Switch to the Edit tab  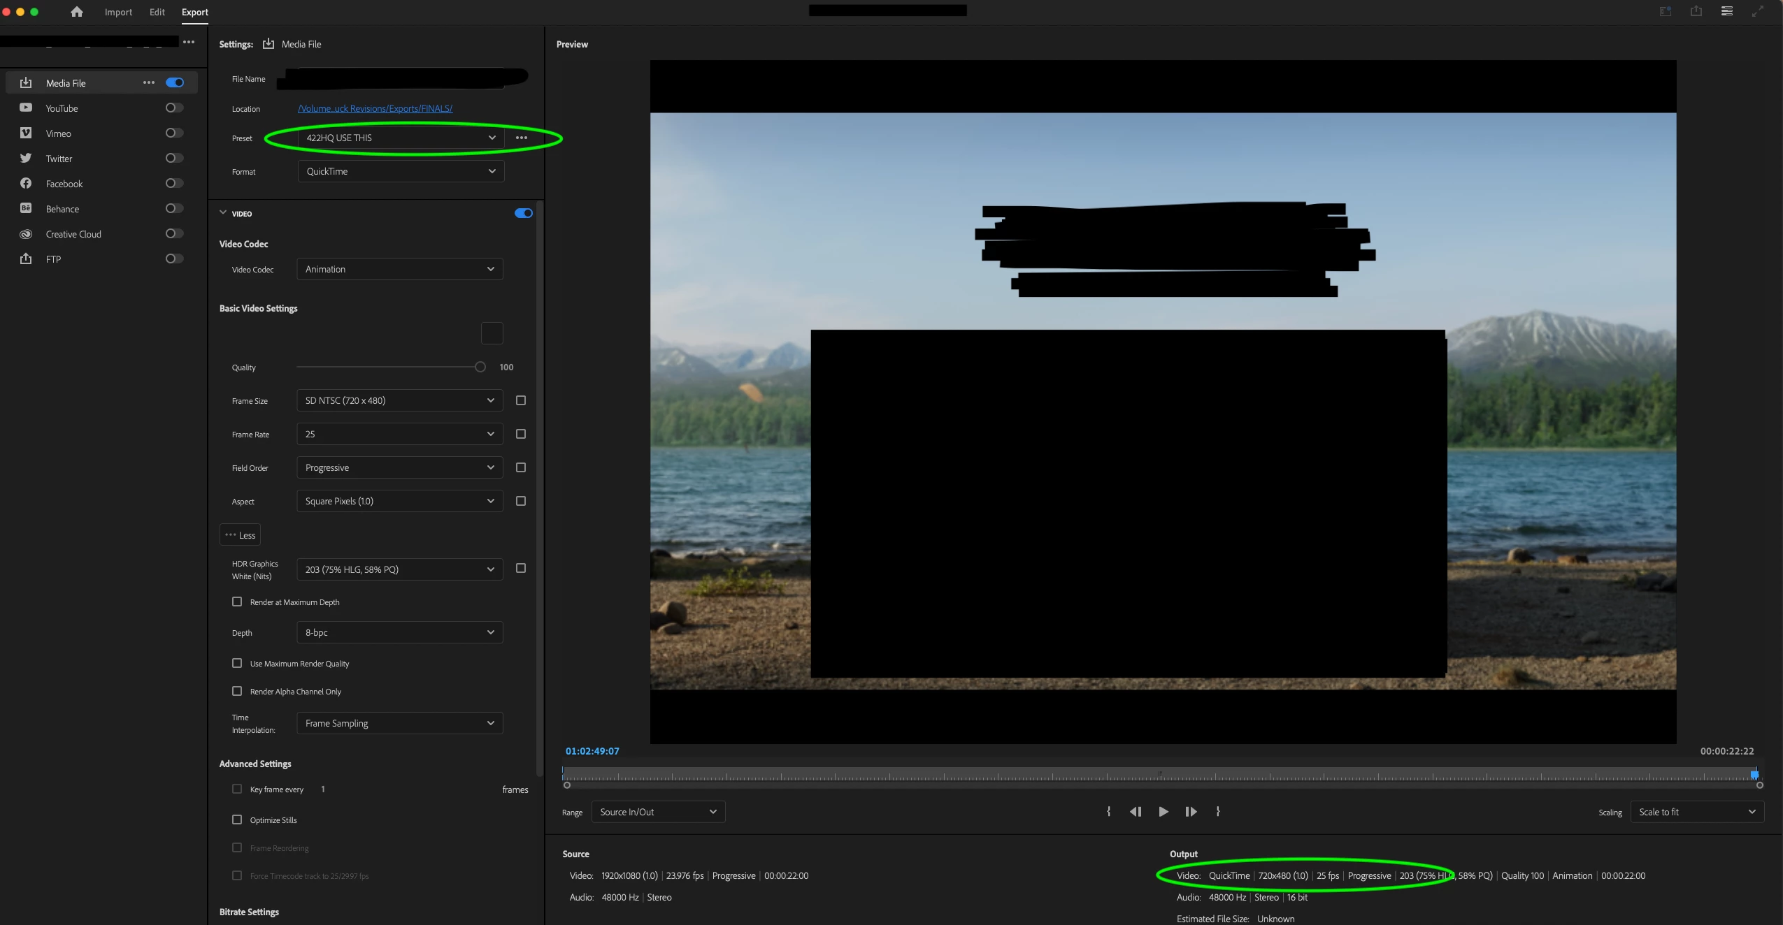tap(157, 12)
